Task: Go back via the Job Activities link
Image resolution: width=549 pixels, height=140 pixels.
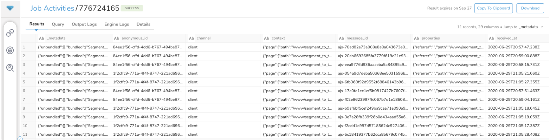Action: 52,8
